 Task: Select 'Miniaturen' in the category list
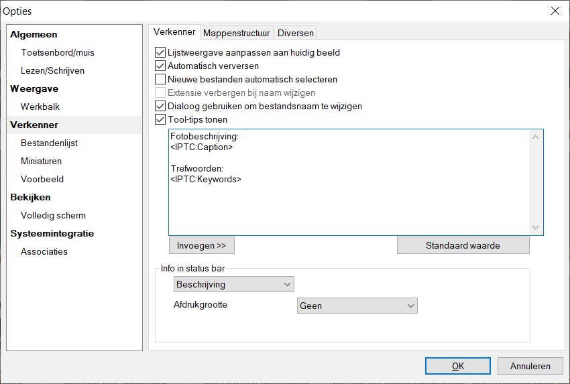(x=41, y=161)
